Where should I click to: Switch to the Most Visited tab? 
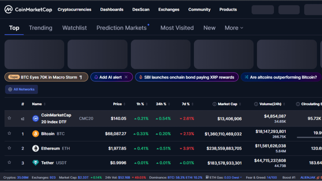177,28
